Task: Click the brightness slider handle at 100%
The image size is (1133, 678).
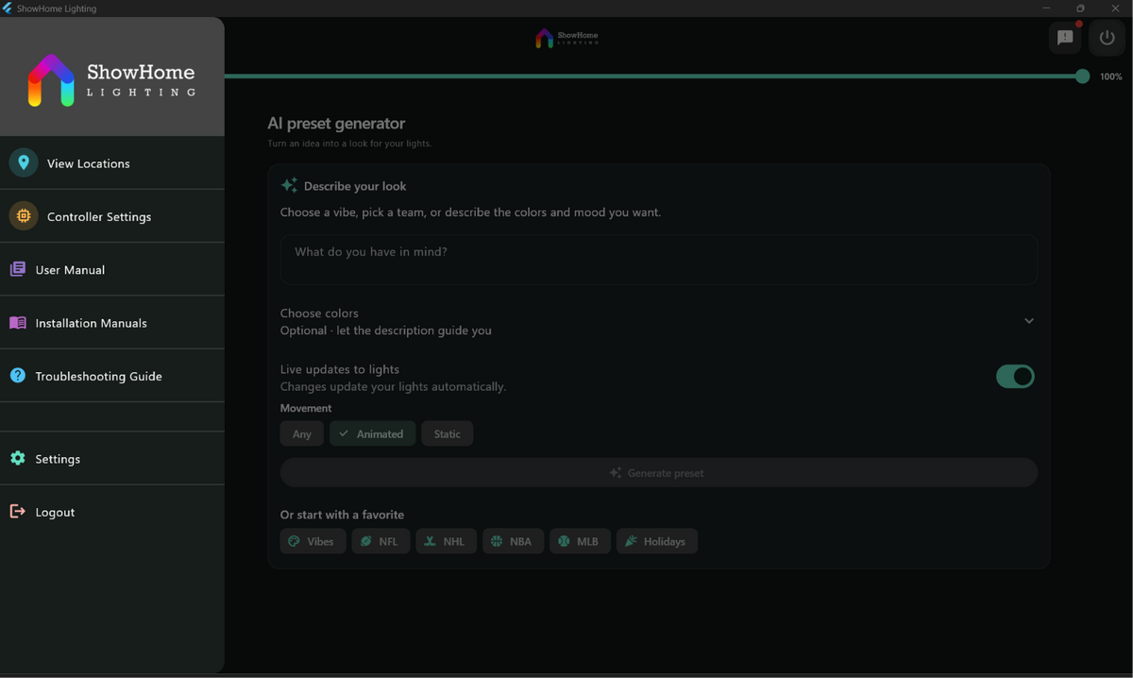Action: point(1082,76)
